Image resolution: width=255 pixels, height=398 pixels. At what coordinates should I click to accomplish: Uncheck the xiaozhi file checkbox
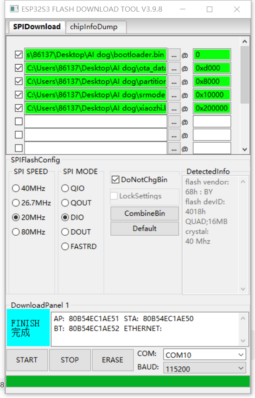point(19,108)
